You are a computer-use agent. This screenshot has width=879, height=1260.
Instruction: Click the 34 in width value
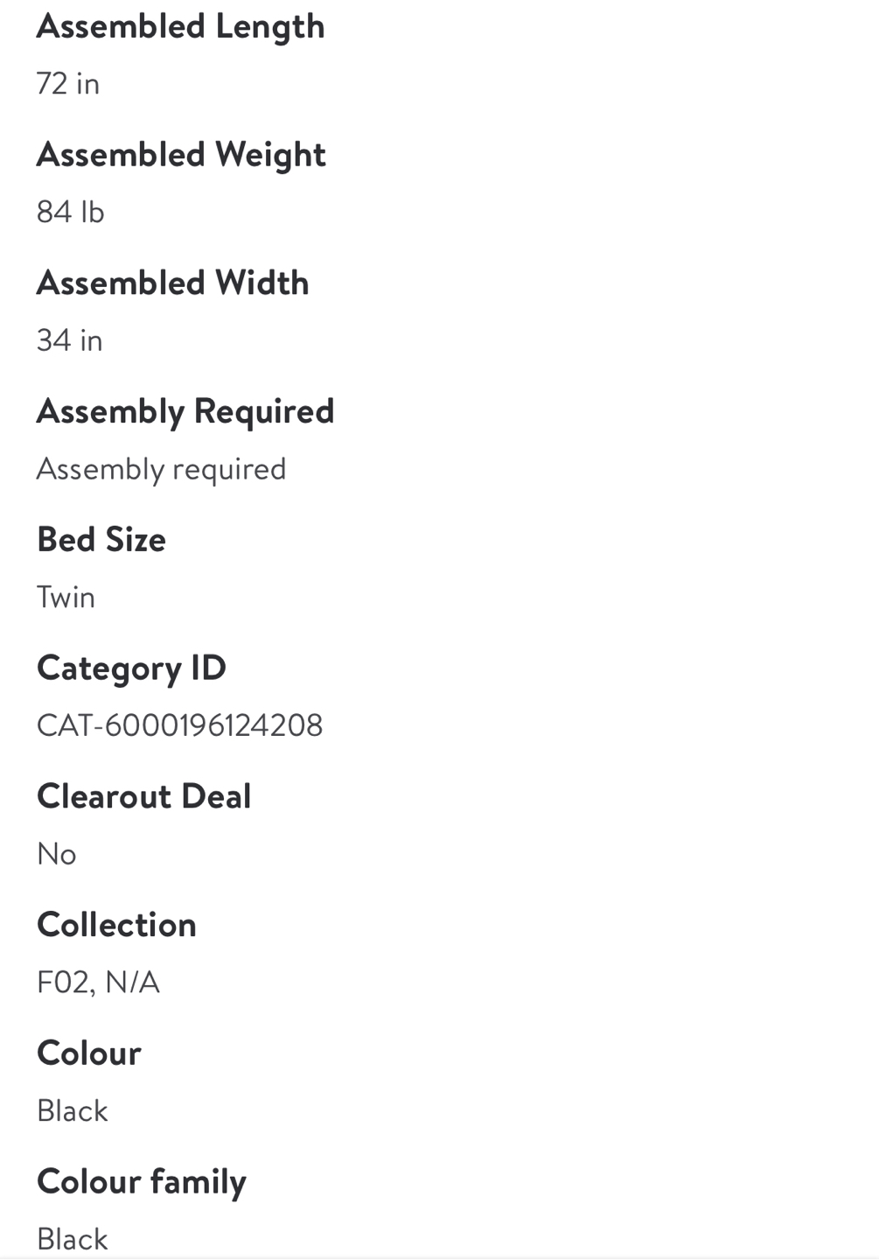tap(70, 340)
